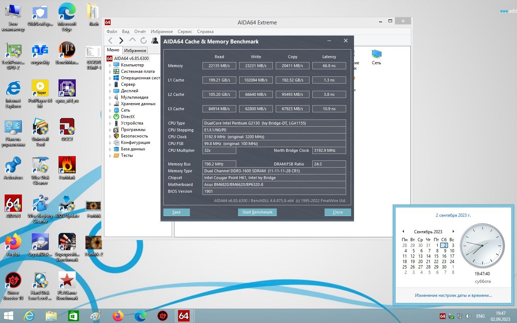Expand the Сервер tree node
Viewport: 517px width, 323px height.
(x=110, y=85)
